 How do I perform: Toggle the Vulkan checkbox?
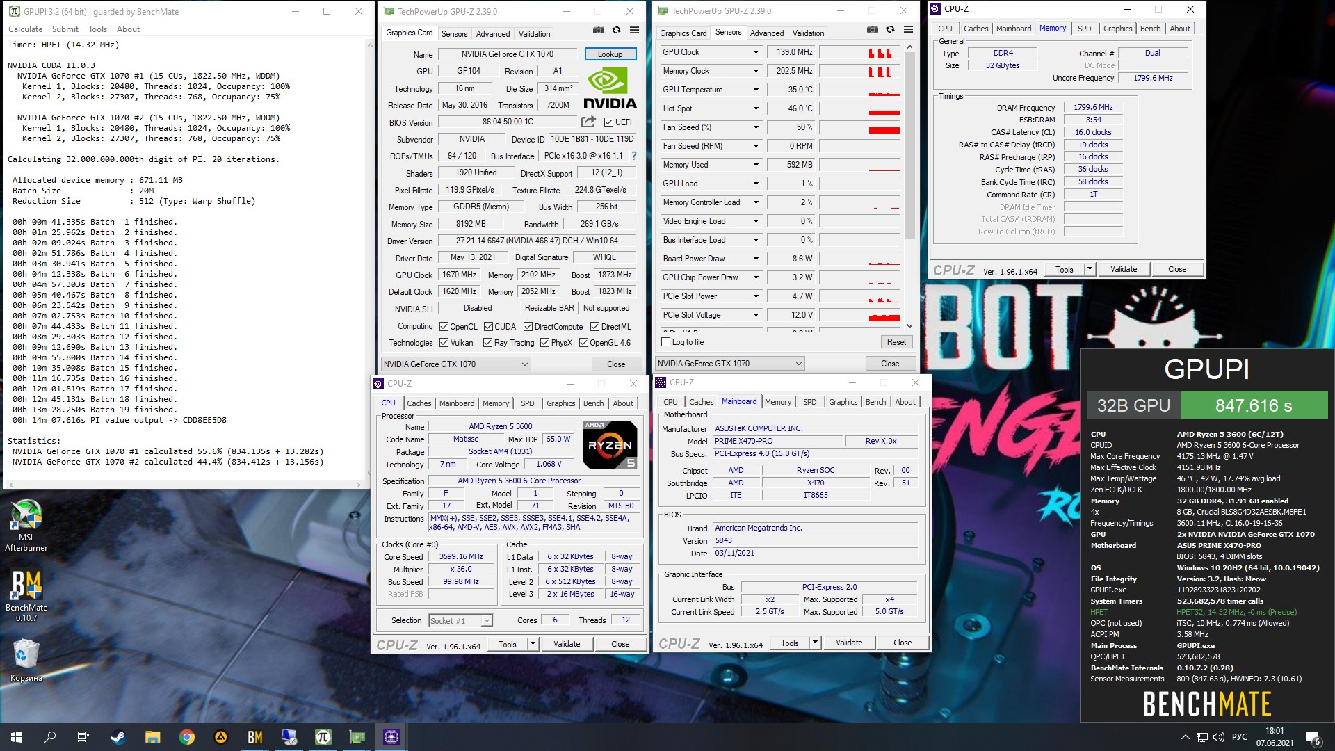point(444,342)
